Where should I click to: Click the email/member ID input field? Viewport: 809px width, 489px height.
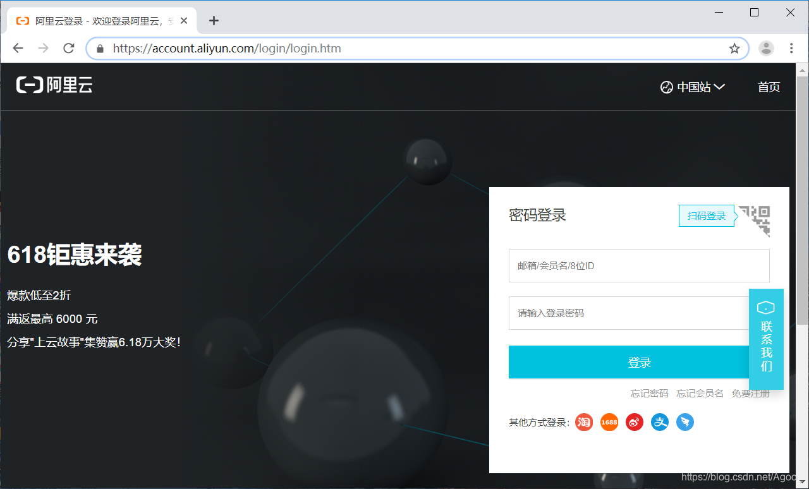pyautogui.click(x=638, y=265)
